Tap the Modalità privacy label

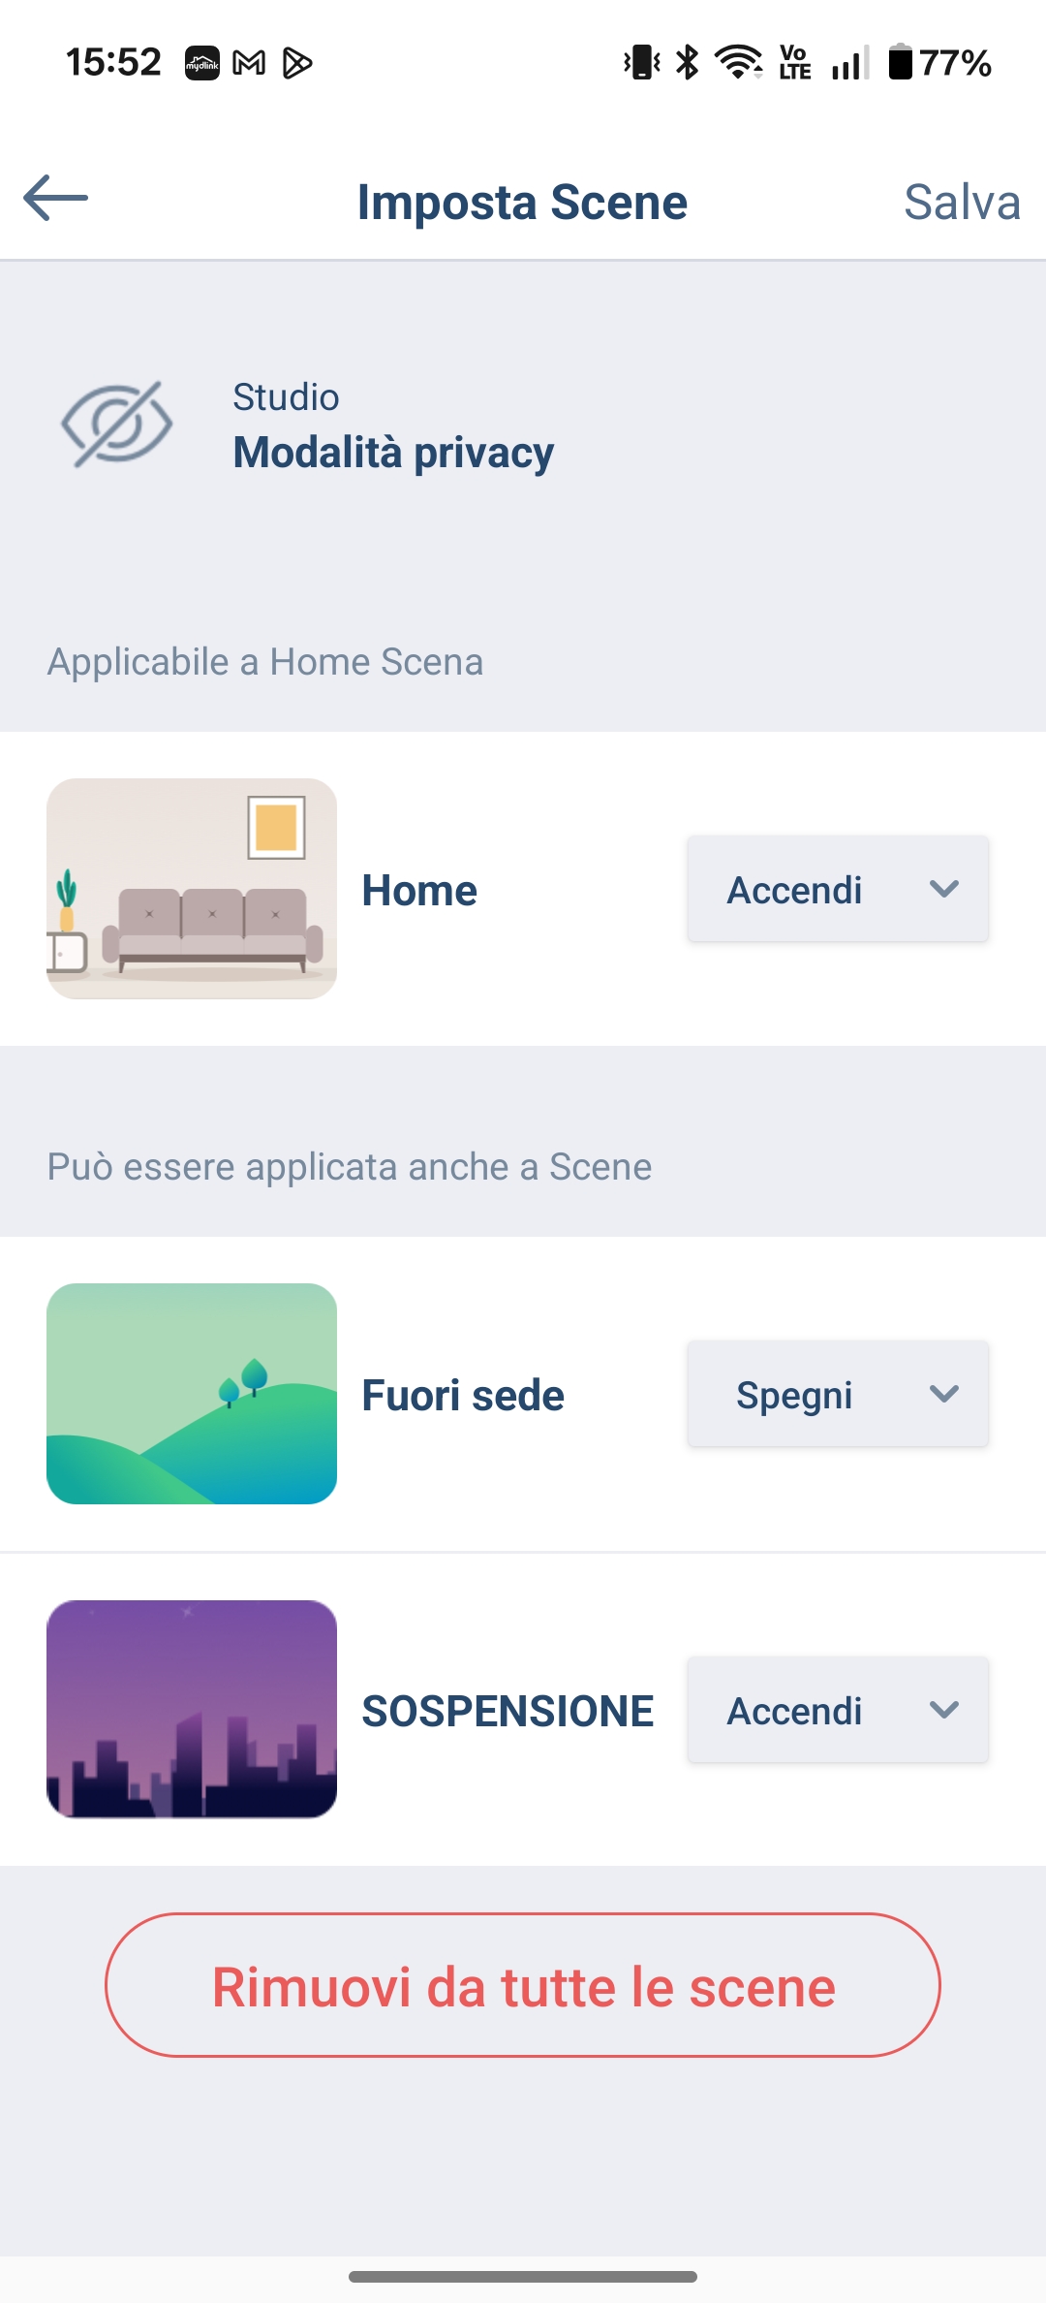click(393, 453)
